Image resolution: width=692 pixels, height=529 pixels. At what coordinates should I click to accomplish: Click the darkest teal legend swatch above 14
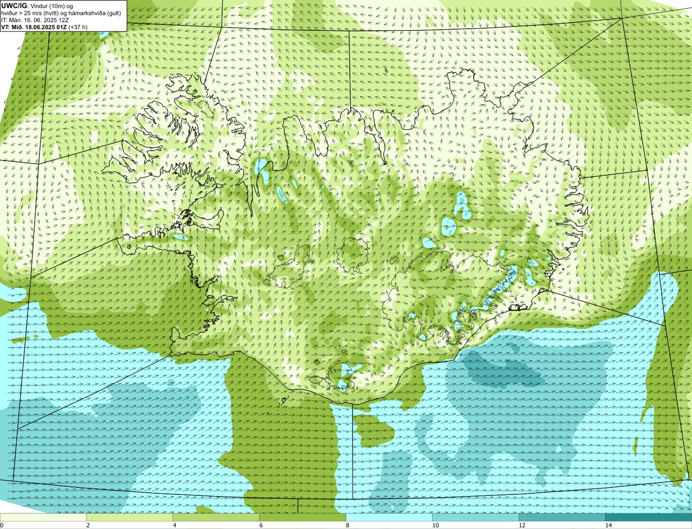point(649,517)
